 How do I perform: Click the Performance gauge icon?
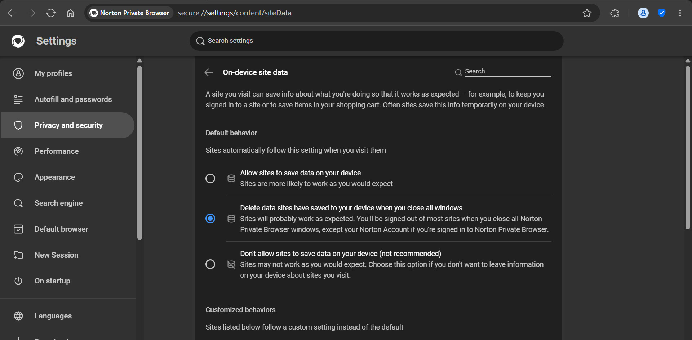pos(18,151)
